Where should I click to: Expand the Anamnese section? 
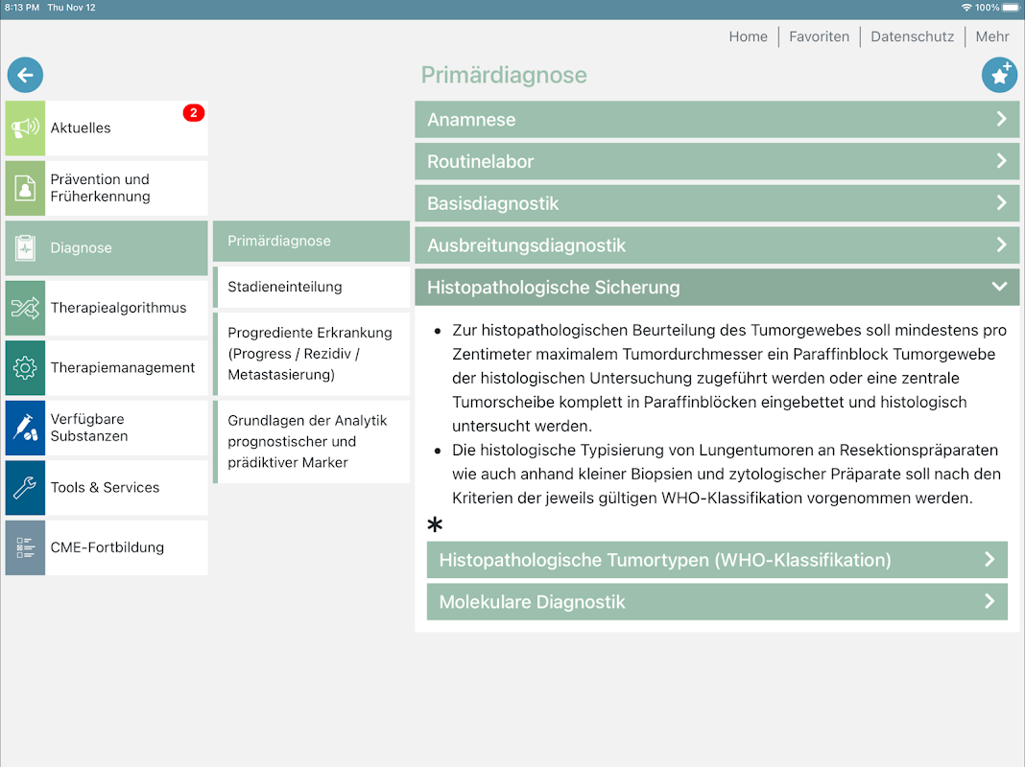tap(717, 120)
